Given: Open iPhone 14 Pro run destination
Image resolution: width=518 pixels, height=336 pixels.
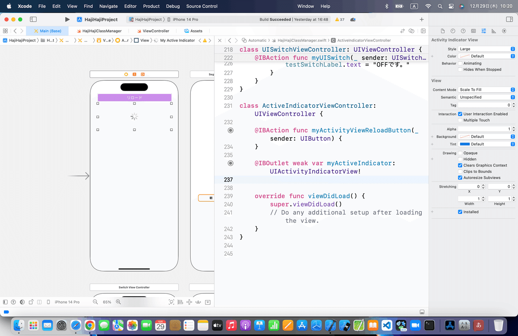Looking at the screenshot, I should coord(183,19).
